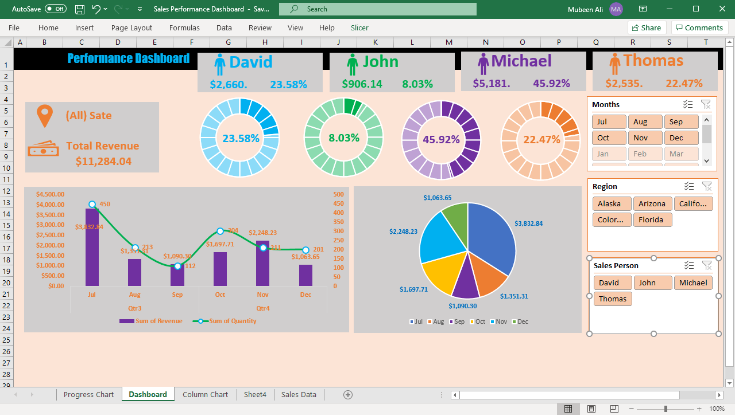Select Page Break Preview in status bar
This screenshot has width=735, height=416.
coord(614,408)
